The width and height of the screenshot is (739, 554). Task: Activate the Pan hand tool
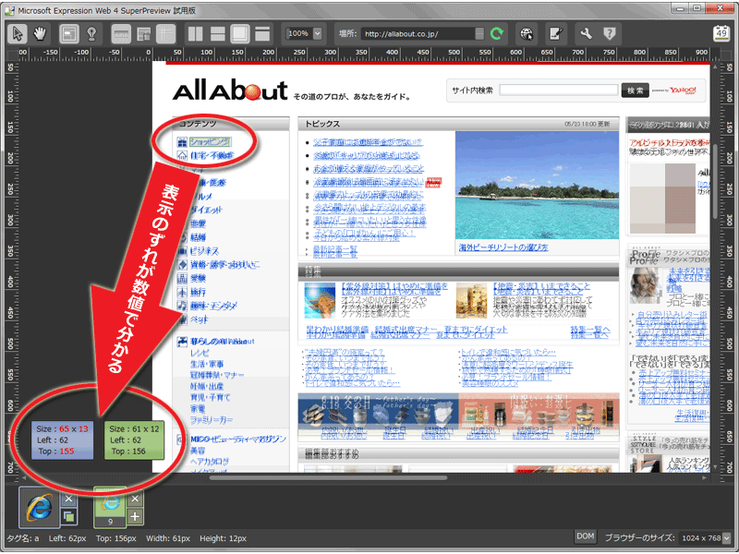tap(40, 32)
